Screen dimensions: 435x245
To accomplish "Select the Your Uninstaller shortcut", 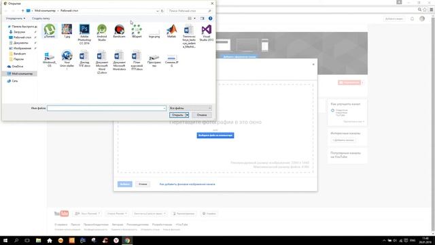I will pos(67,60).
